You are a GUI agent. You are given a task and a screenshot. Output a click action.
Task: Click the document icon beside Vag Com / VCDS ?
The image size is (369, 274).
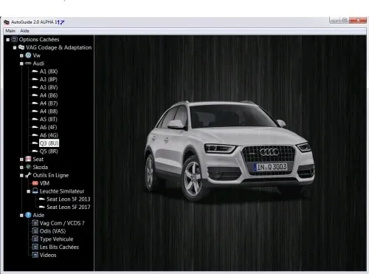click(x=35, y=223)
